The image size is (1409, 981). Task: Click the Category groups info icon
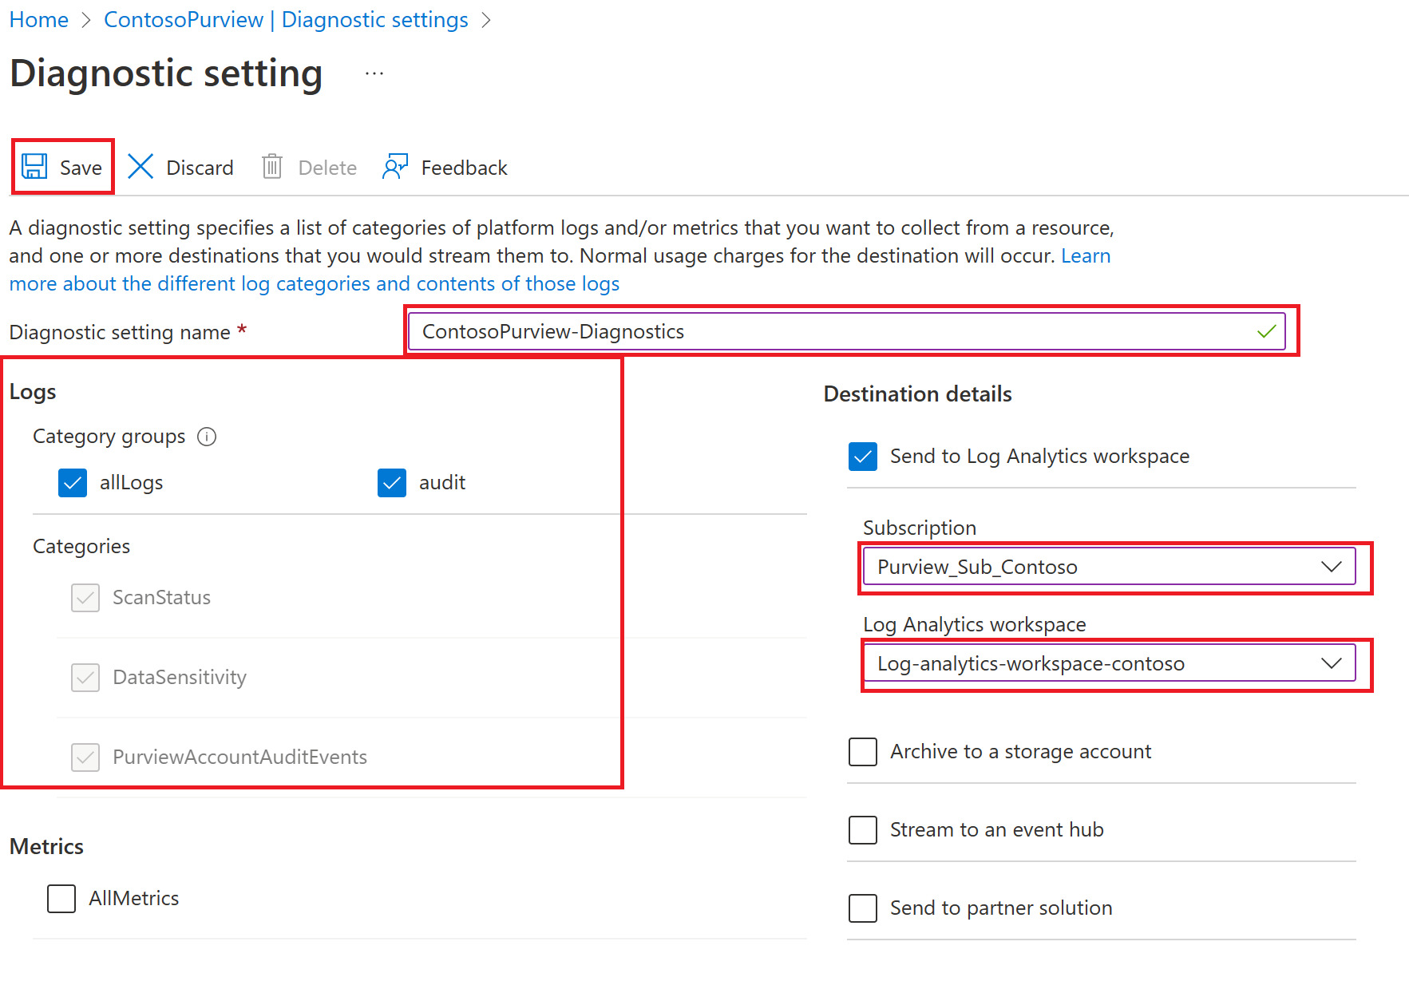click(x=207, y=437)
